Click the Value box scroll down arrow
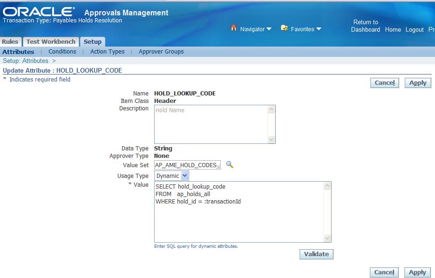The height and width of the screenshot is (278, 435). click(327, 238)
